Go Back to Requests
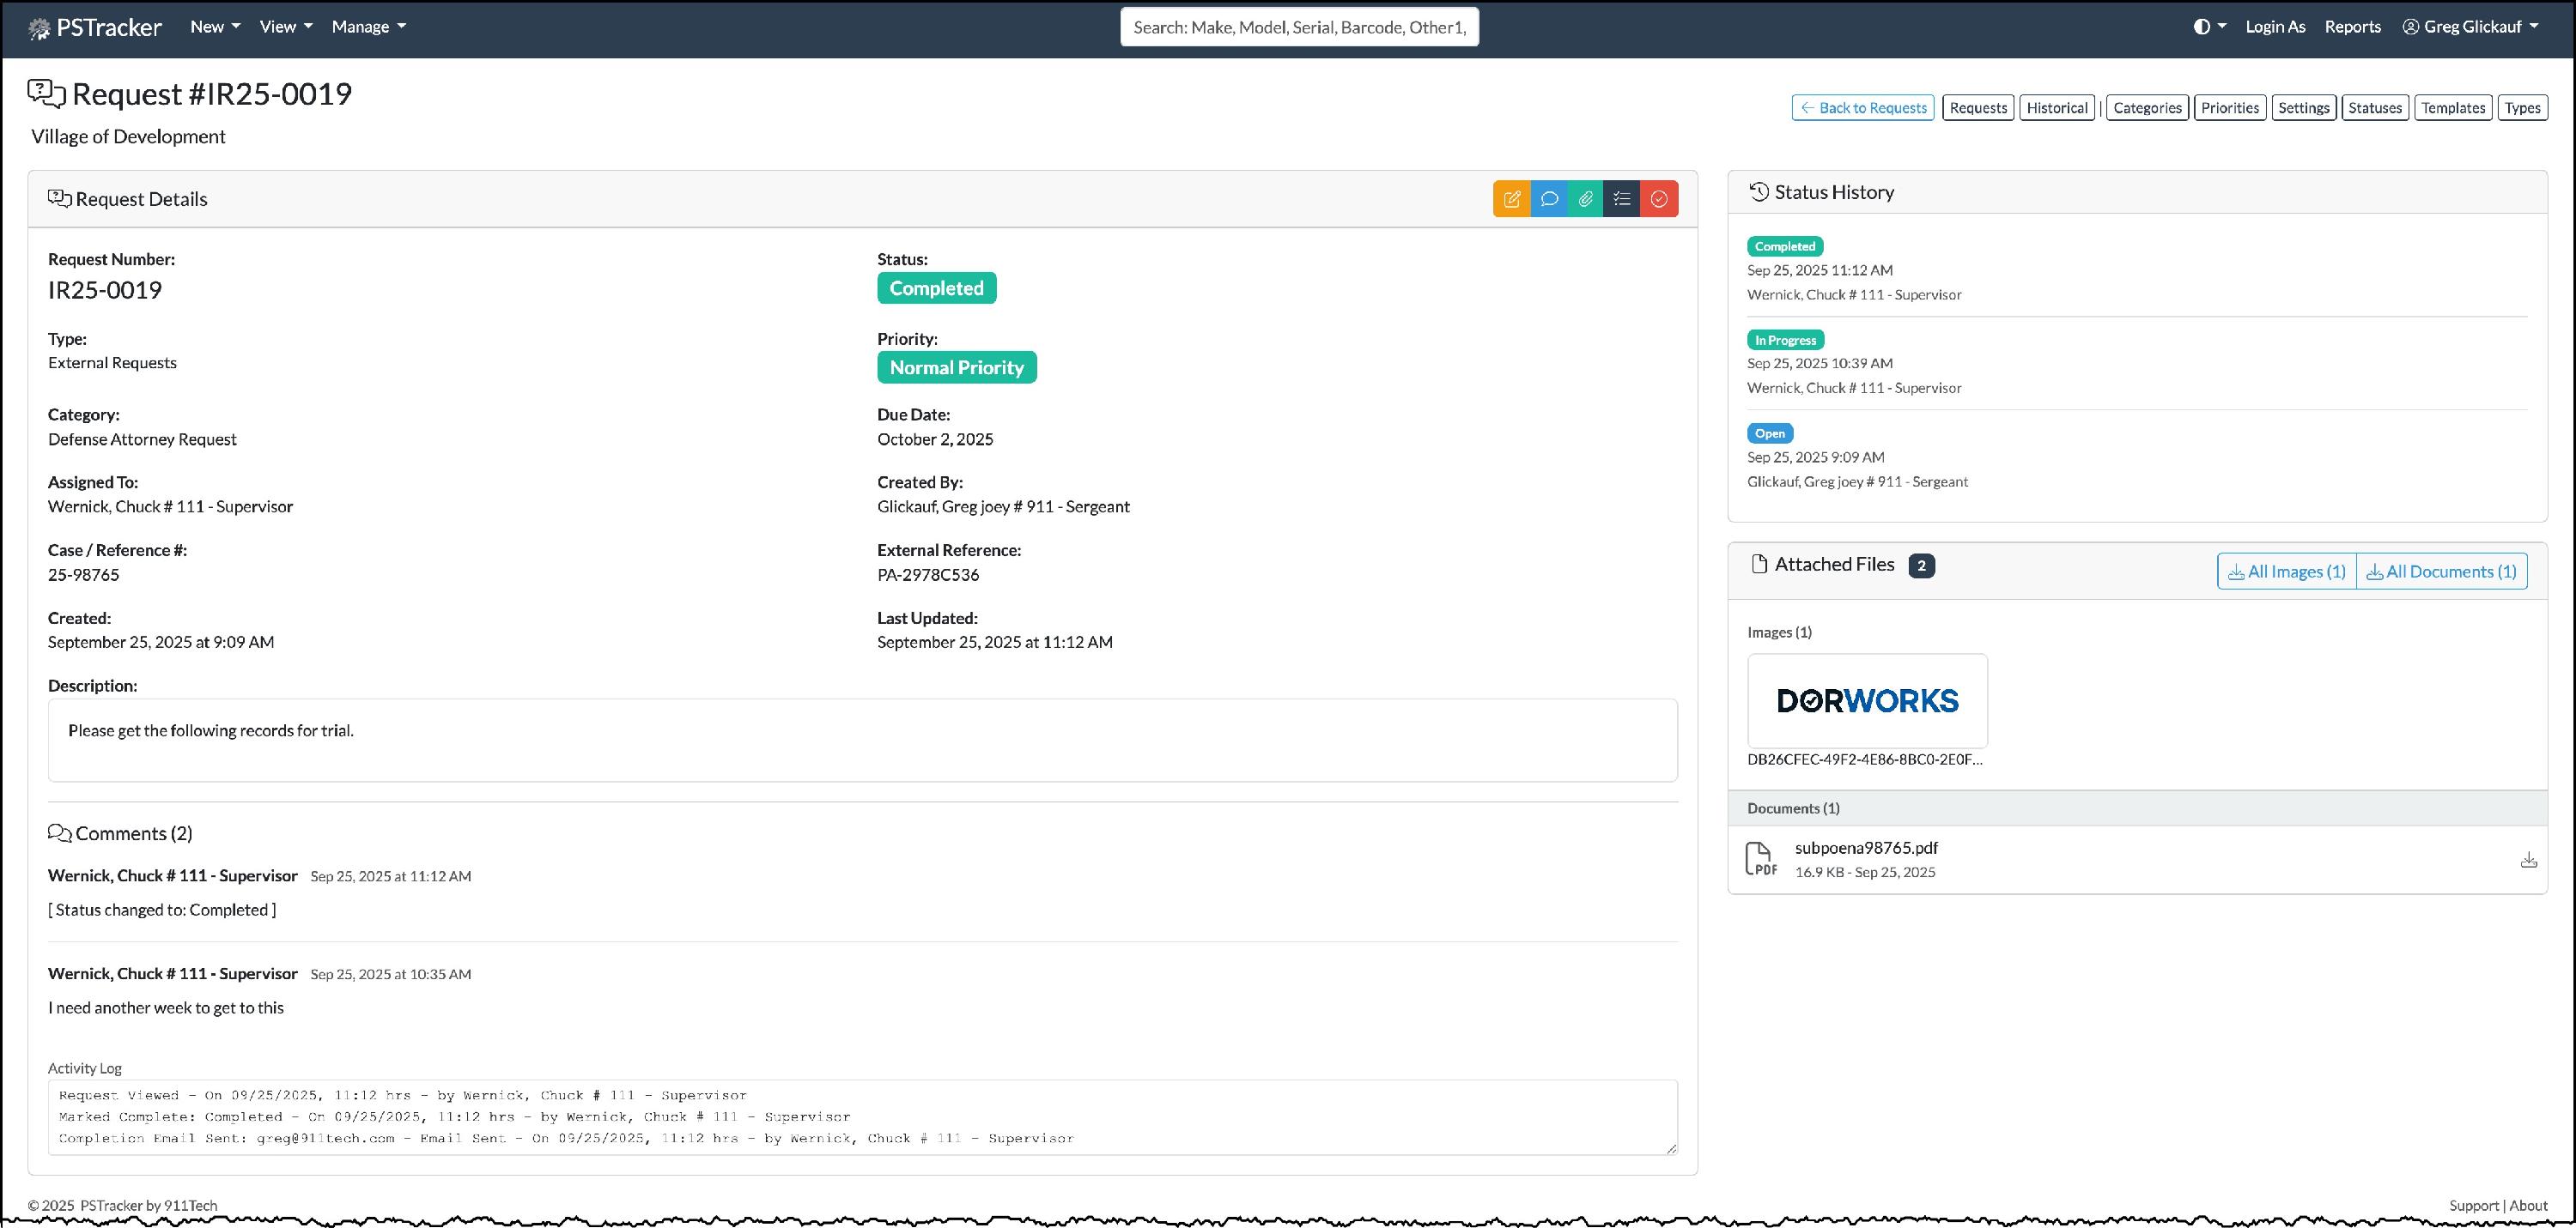This screenshot has width=2576, height=1228. point(1862,108)
